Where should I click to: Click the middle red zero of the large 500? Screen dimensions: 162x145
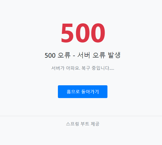(83, 33)
